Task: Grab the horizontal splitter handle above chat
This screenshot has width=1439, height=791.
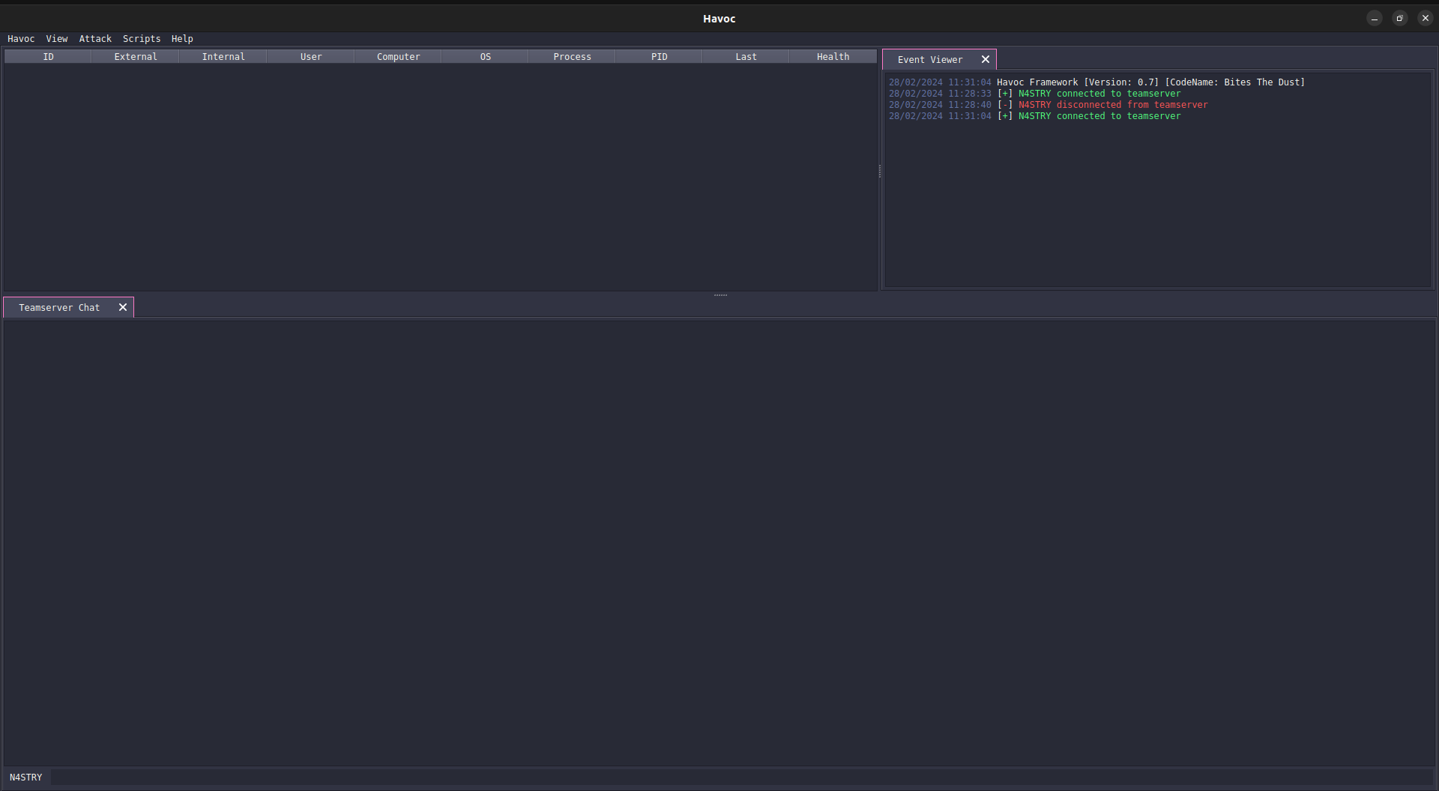Action: [720, 295]
